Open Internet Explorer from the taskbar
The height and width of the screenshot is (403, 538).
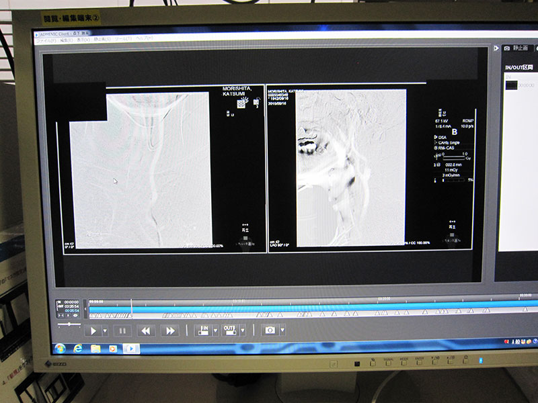(x=78, y=348)
